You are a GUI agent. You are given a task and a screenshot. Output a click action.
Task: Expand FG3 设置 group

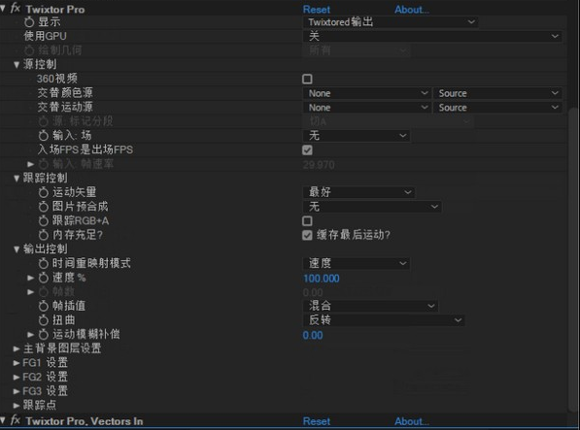[x=17, y=391]
